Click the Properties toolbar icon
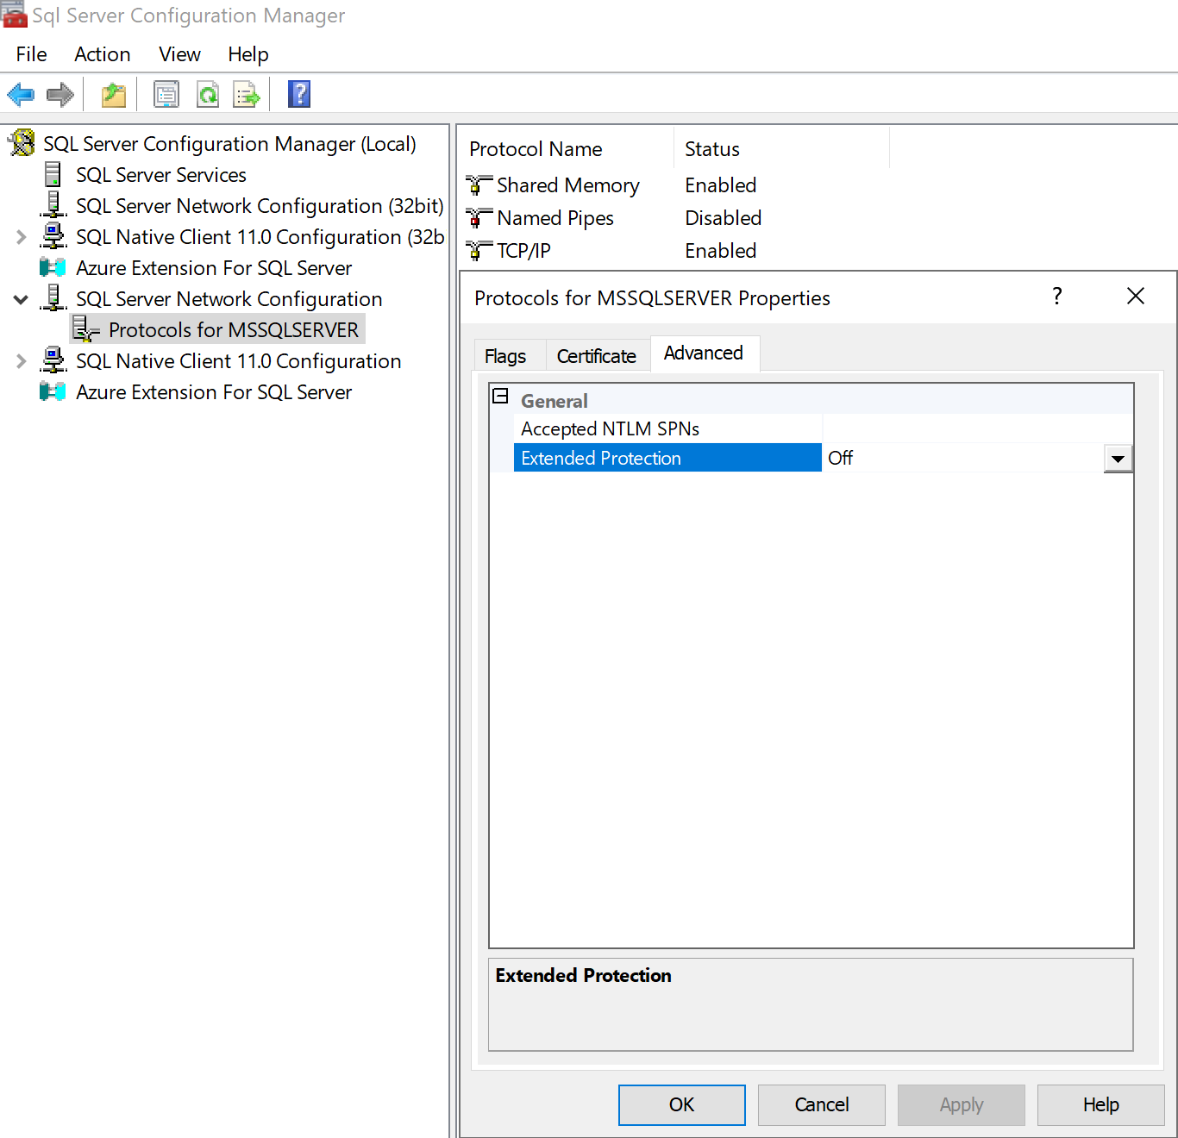 point(166,94)
